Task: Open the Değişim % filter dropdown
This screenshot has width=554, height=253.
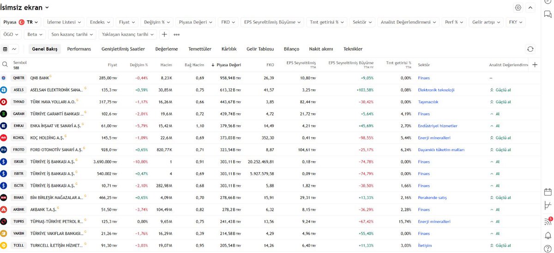Action: [157, 22]
